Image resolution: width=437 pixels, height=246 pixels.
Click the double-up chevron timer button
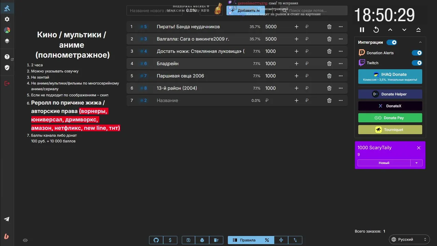coord(418,30)
